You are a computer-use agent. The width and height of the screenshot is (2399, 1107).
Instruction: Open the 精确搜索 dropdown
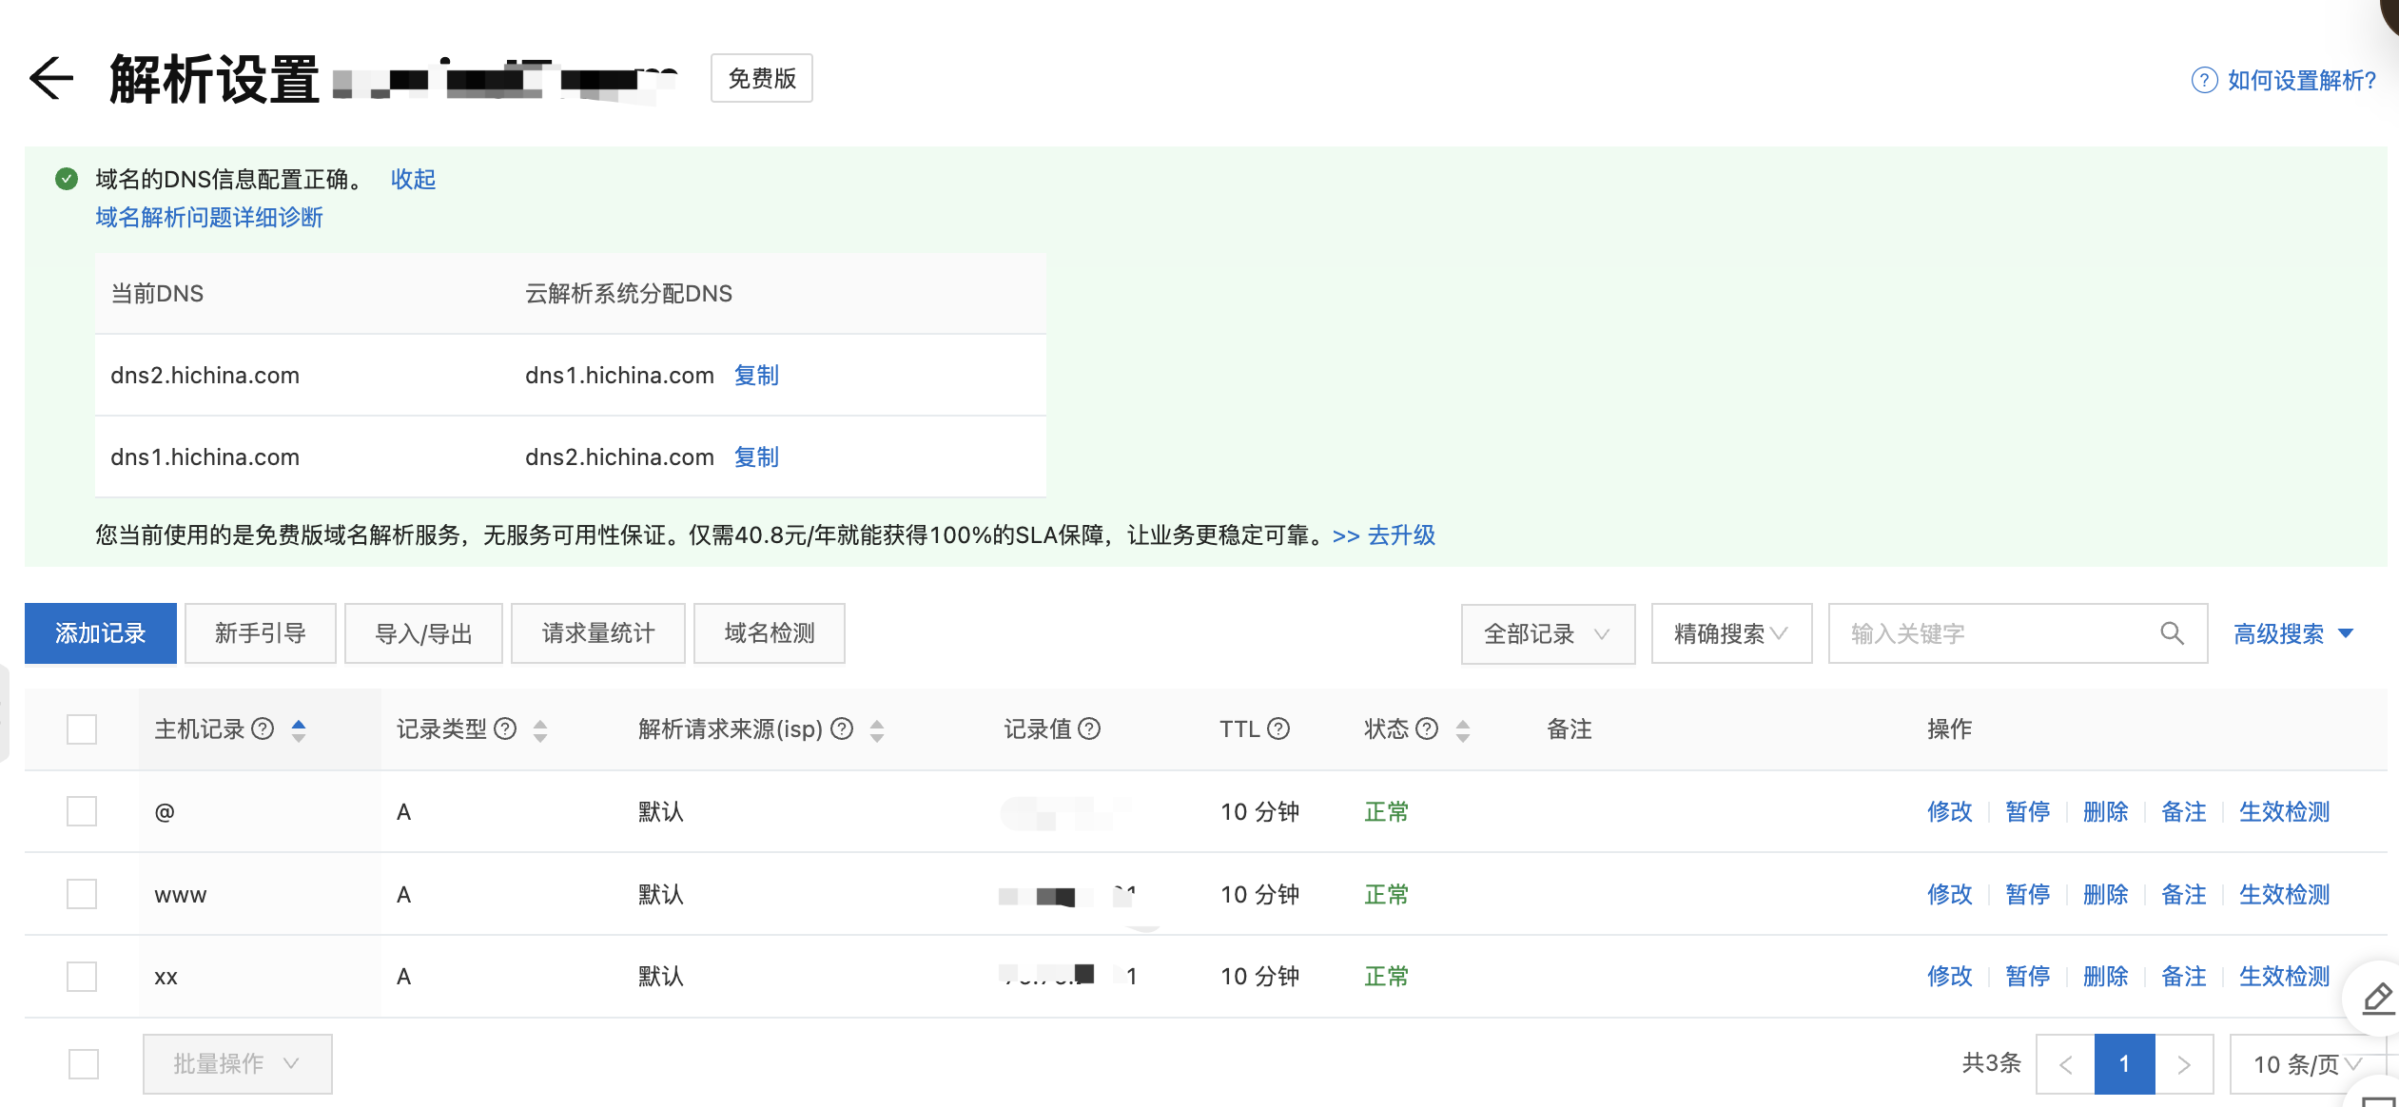(1730, 633)
